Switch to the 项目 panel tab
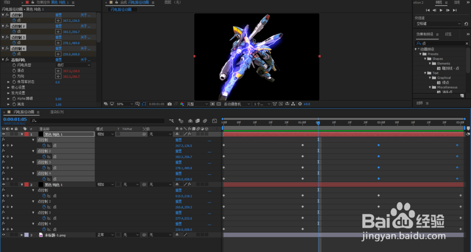The image size is (471, 252). [x=7, y=2]
